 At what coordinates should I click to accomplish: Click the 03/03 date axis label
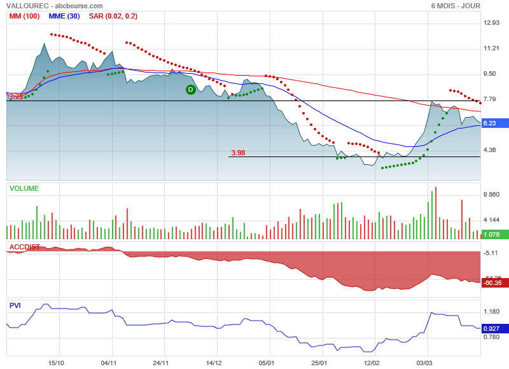[x=424, y=363]
